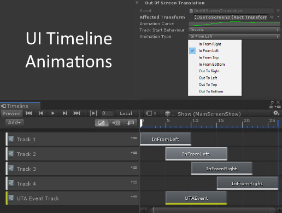Open the Add track dropdown

[14, 123]
